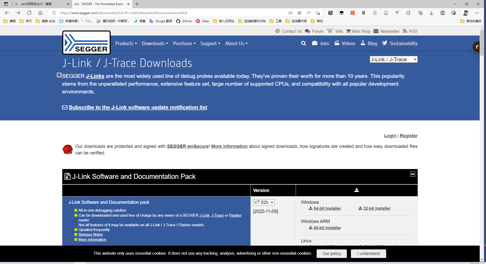486x264 pixels.
Task: Expand the Downloads menu
Action: (155, 43)
